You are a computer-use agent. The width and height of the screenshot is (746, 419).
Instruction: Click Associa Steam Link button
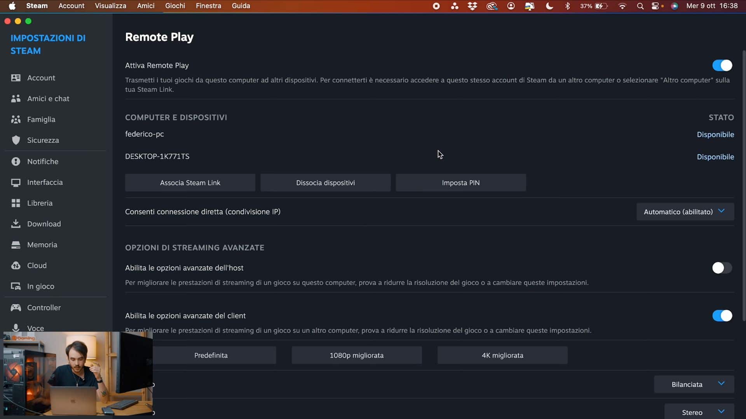[x=190, y=183]
